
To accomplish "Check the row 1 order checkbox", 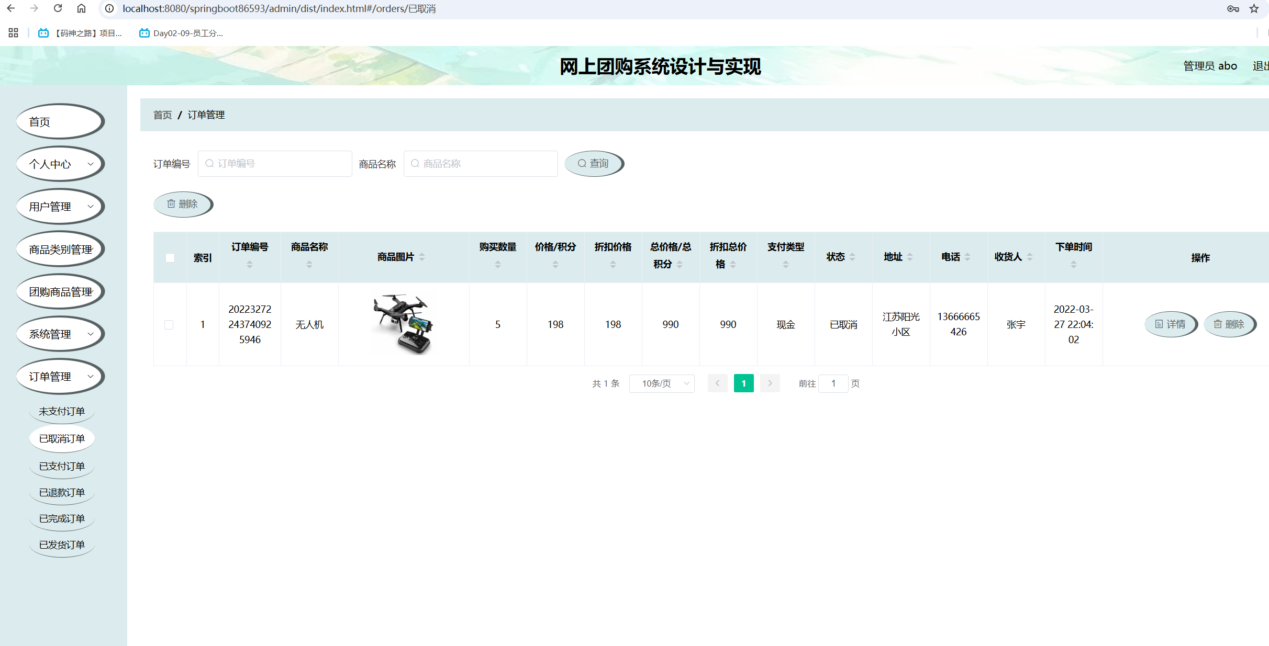I will 169,325.
